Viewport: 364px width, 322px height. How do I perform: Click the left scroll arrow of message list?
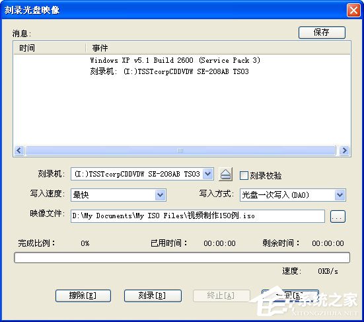click(x=19, y=150)
